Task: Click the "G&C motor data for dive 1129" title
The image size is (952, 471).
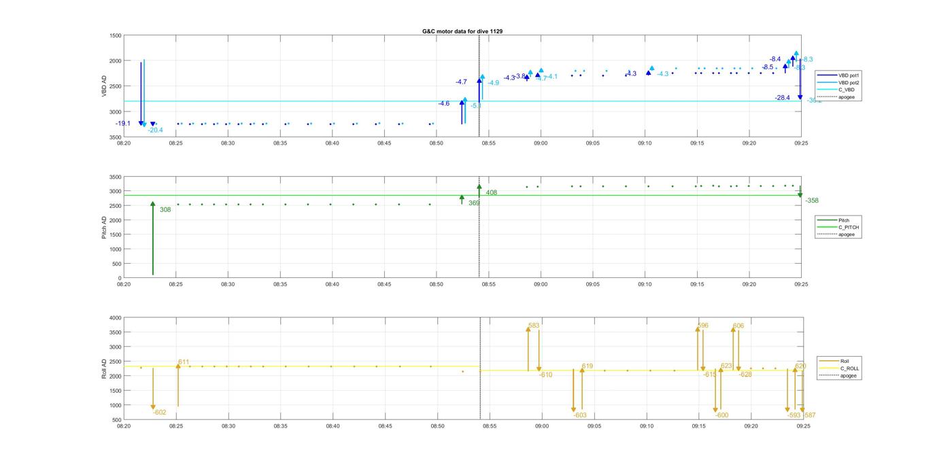Action: (x=462, y=31)
